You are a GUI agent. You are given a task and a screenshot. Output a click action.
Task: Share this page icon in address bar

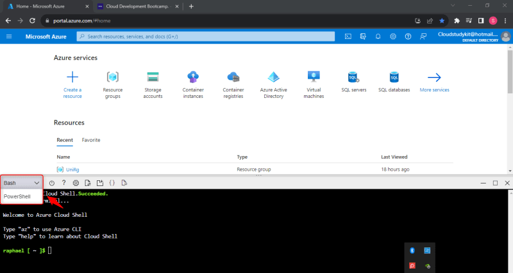[x=430, y=20]
